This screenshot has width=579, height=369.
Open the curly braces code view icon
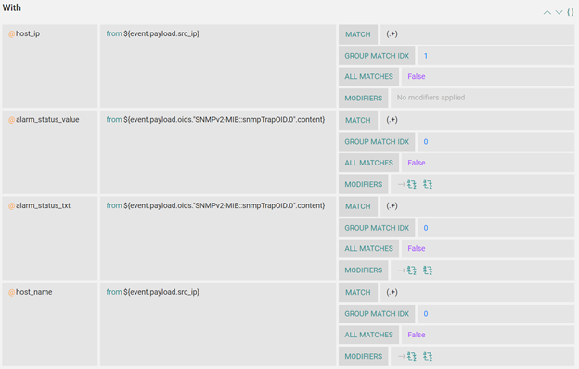571,12
